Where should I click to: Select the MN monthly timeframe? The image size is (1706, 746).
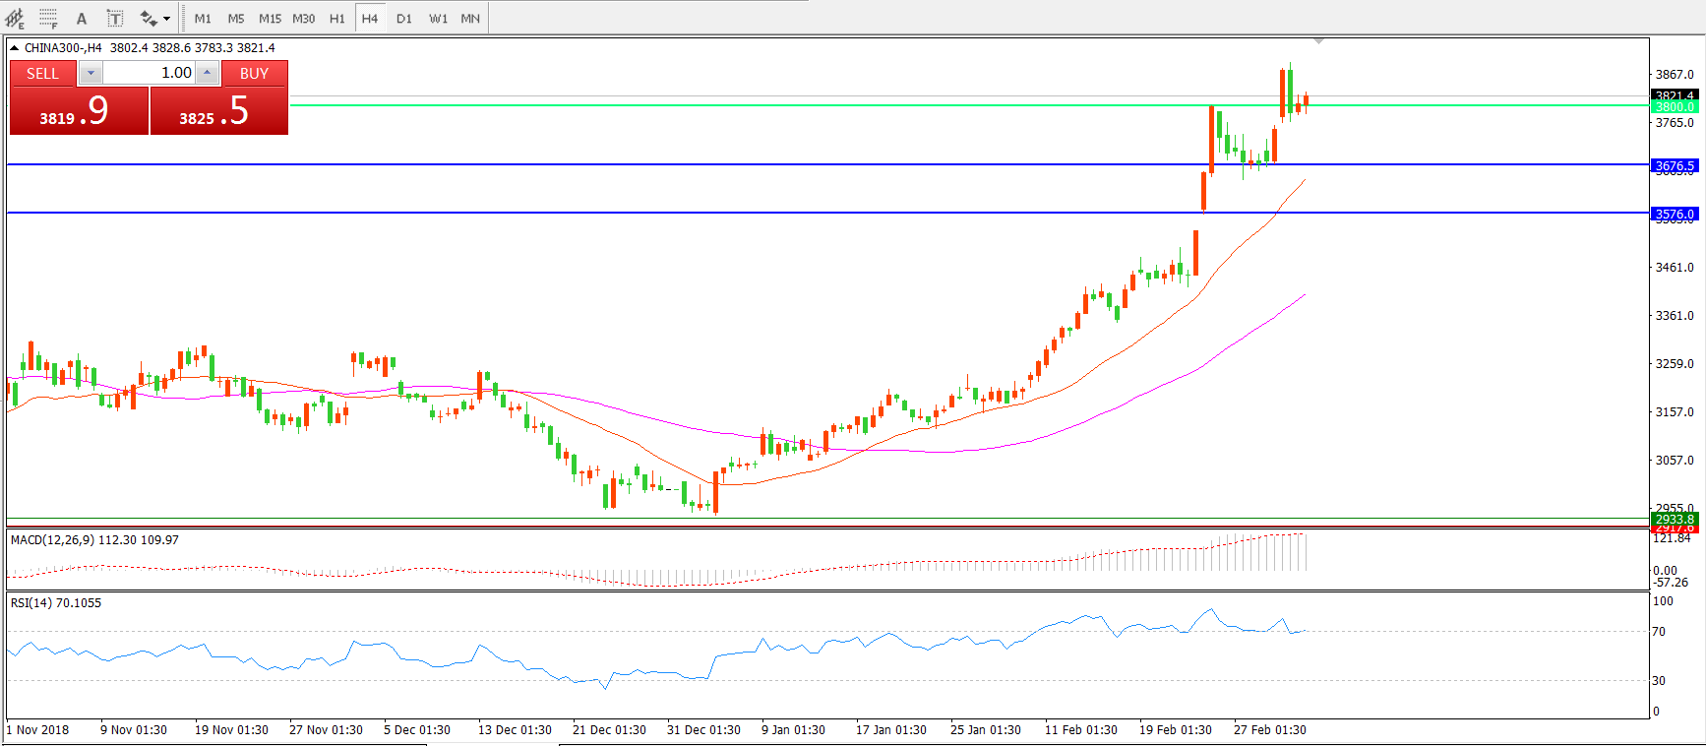[x=470, y=18]
